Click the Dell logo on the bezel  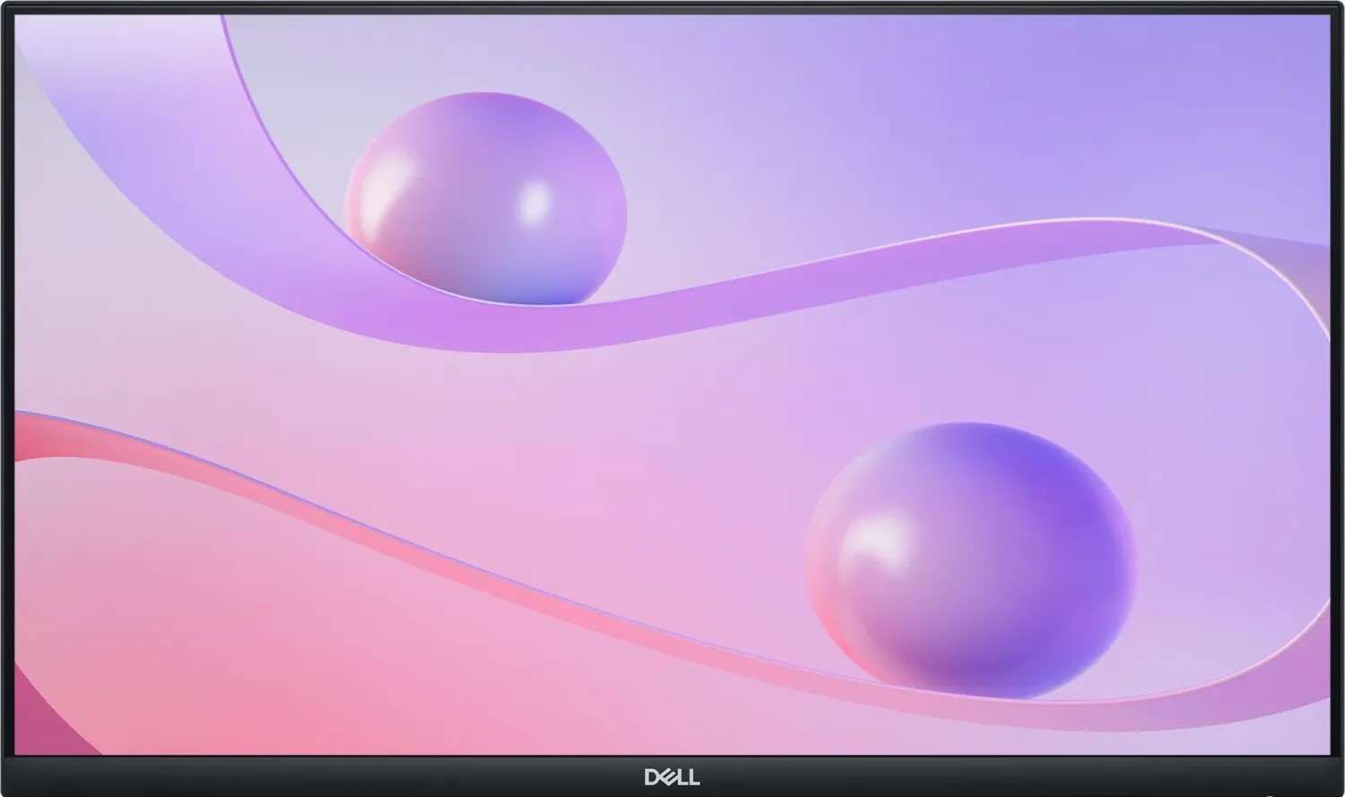672,776
